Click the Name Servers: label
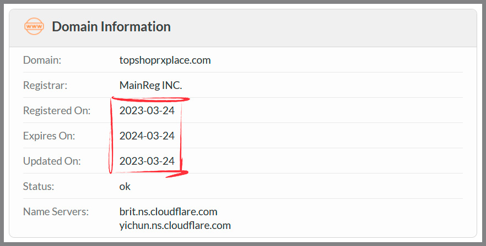Screen dimensions: 486x246 [56, 212]
